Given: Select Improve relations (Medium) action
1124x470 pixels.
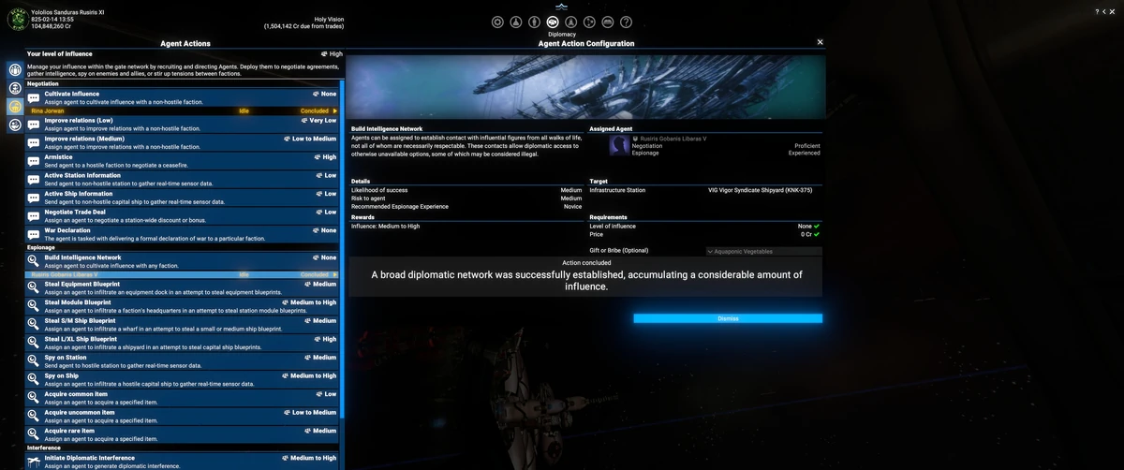Looking at the screenshot, I should [x=183, y=142].
